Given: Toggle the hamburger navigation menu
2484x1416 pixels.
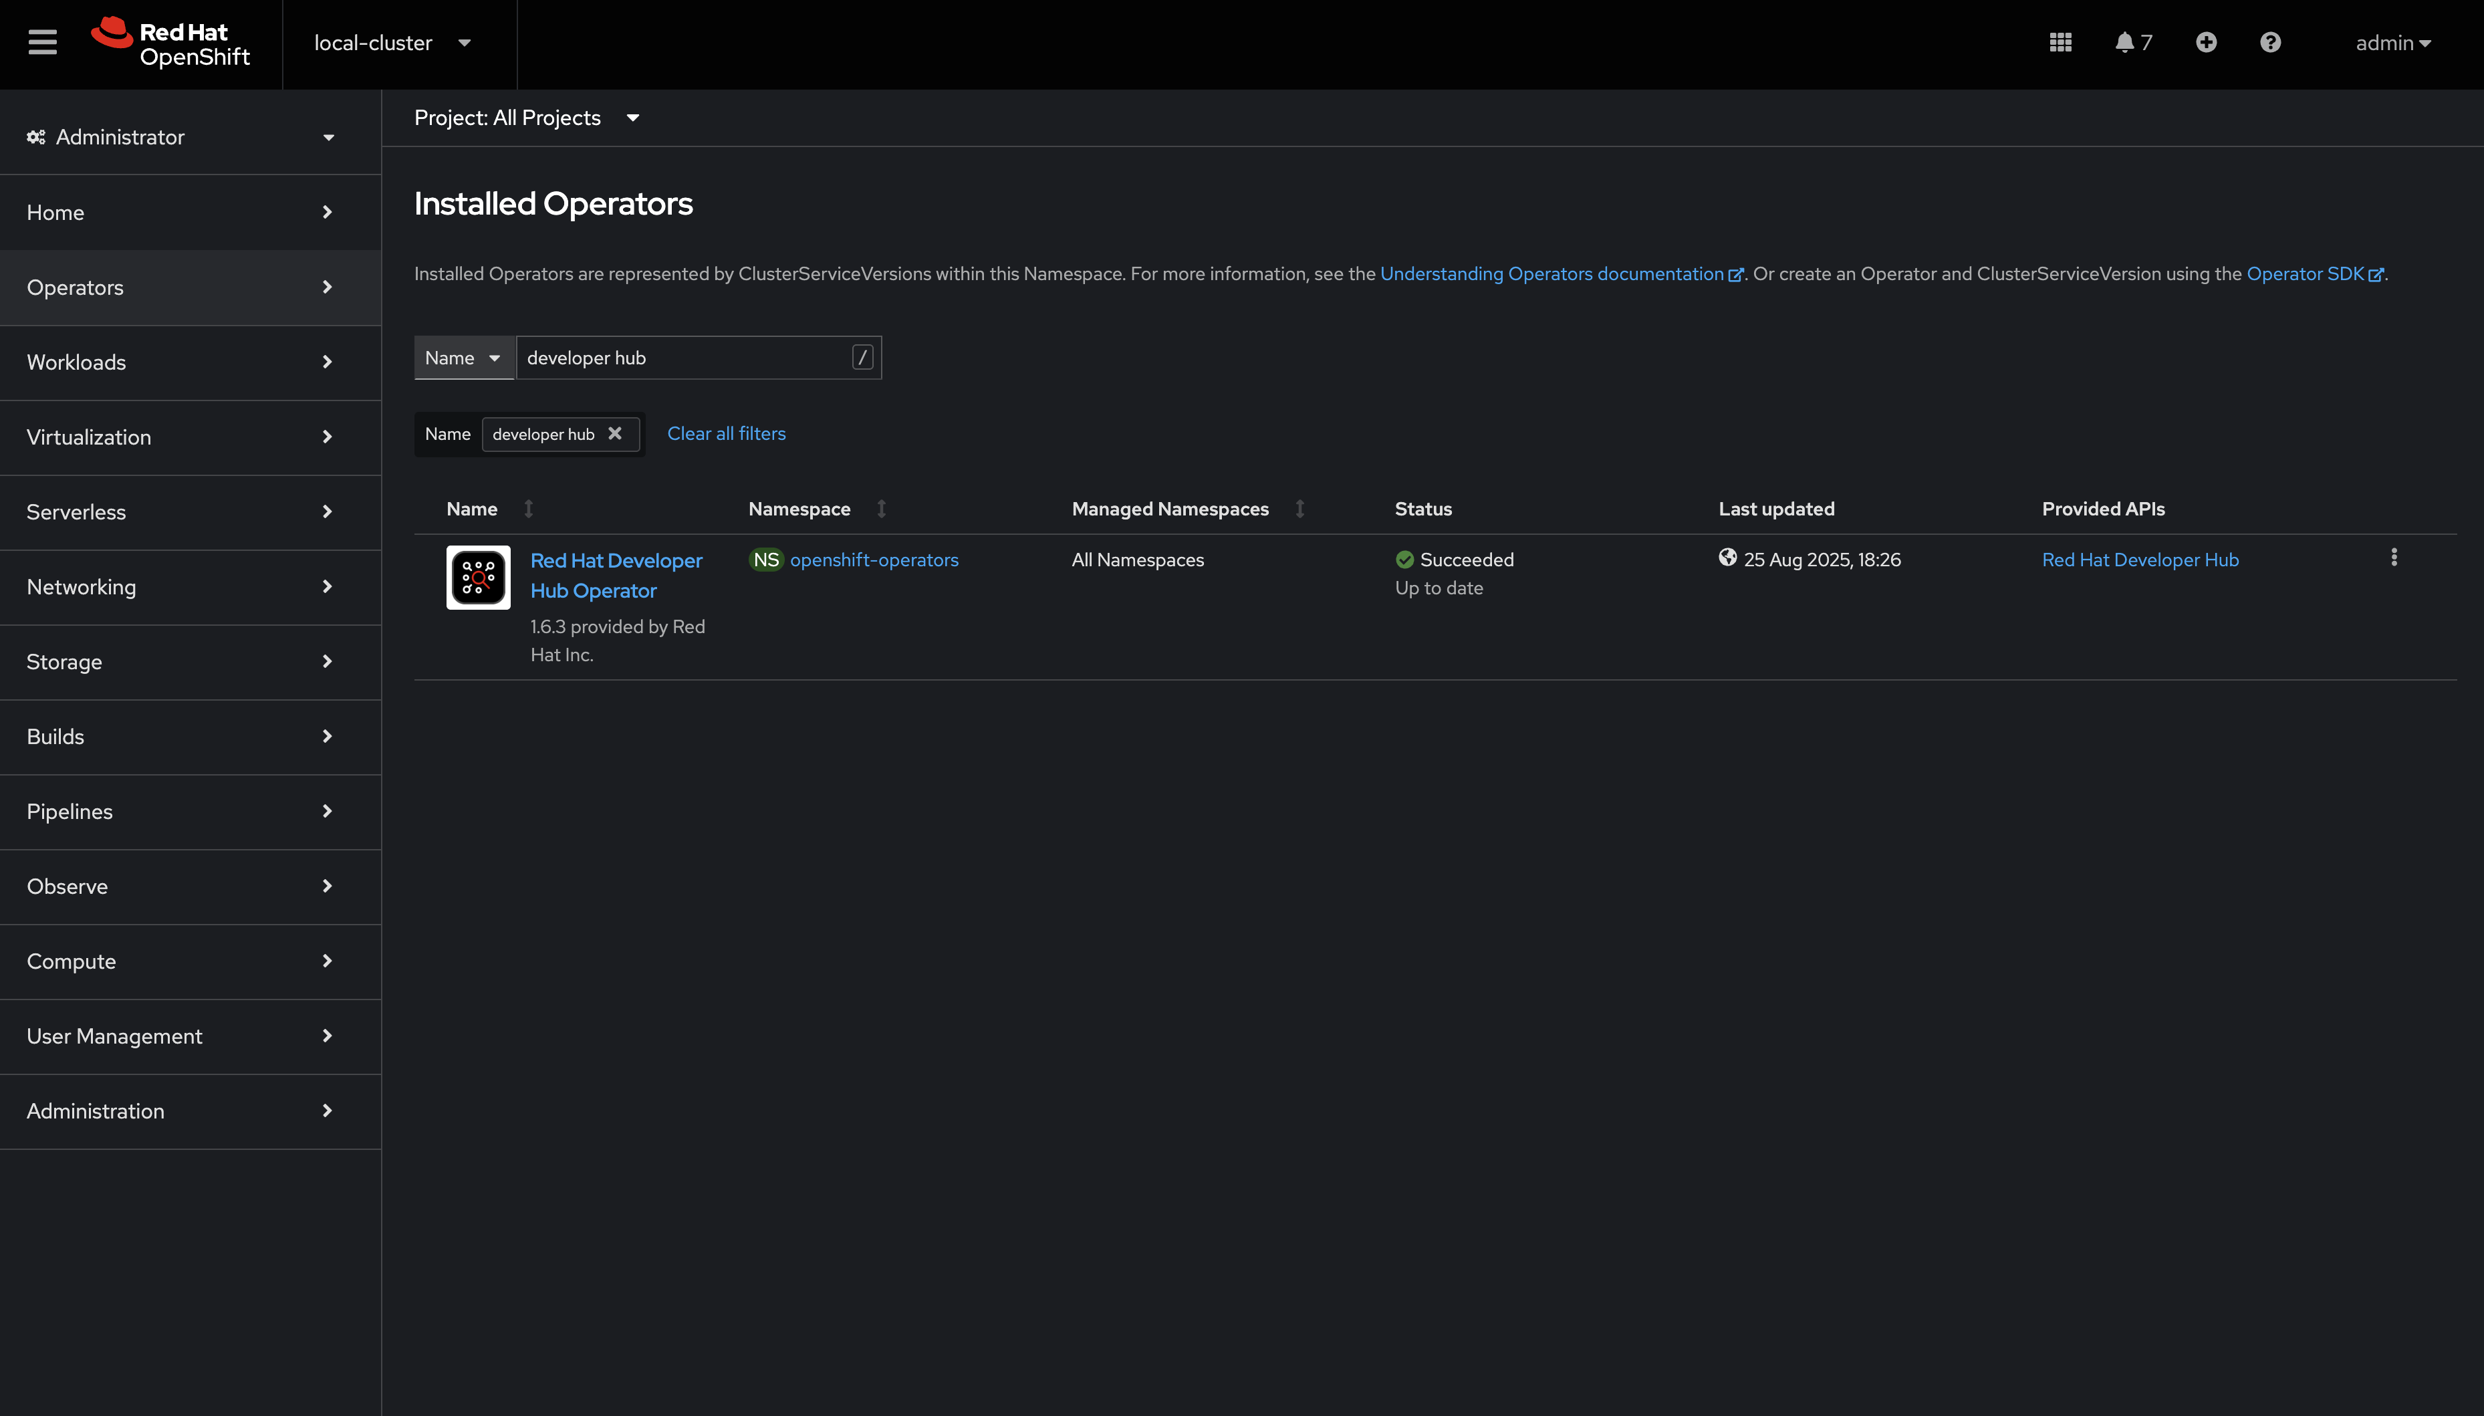Looking at the screenshot, I should (43, 43).
